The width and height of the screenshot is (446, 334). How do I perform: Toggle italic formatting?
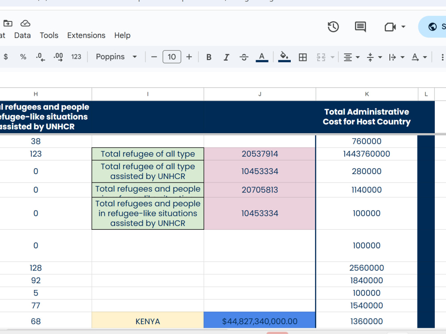(227, 57)
